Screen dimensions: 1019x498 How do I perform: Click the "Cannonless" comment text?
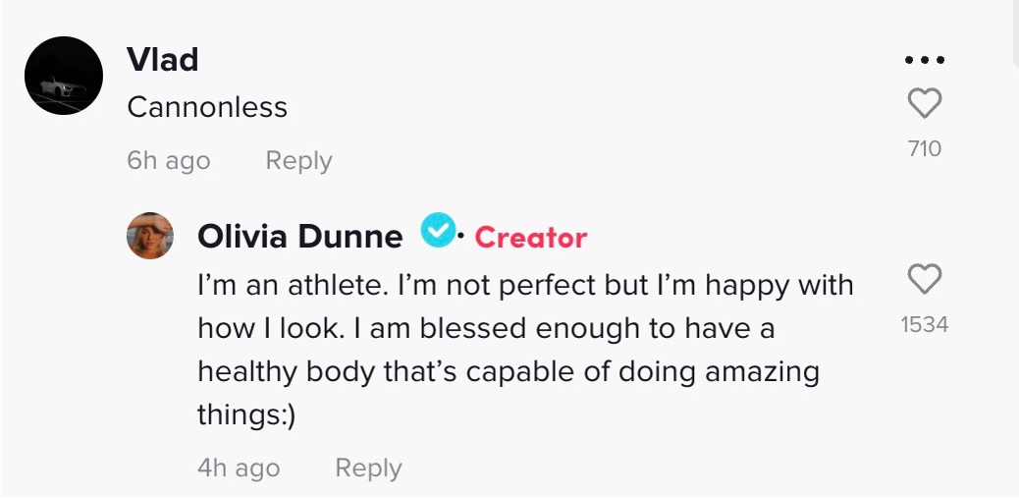click(x=207, y=107)
